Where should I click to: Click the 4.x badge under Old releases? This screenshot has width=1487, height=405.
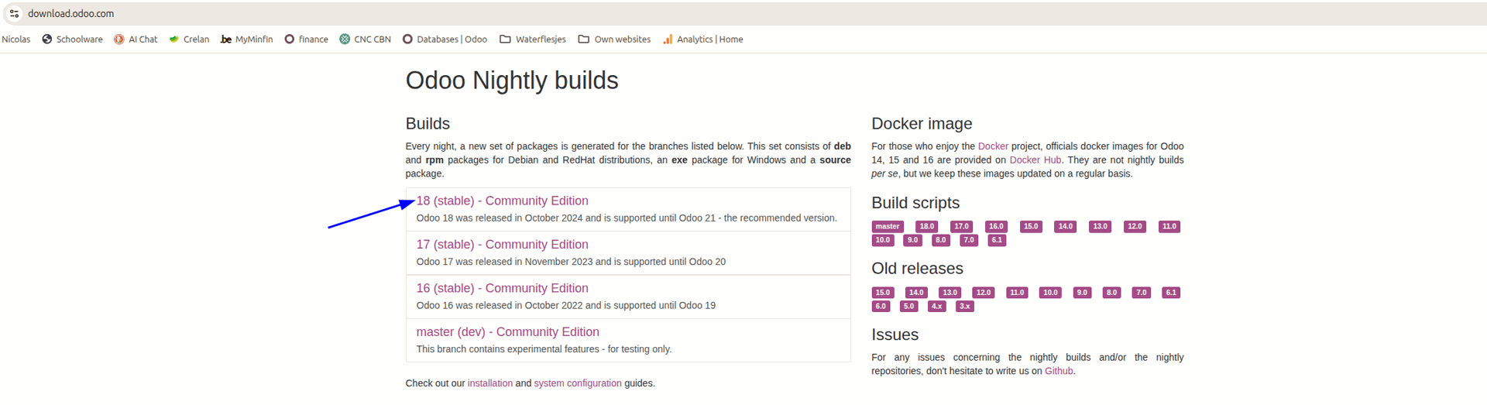tap(936, 306)
